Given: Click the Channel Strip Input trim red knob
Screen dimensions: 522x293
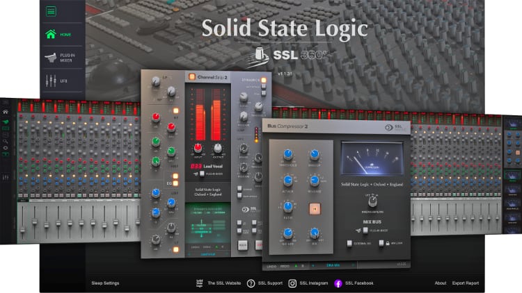Looking at the screenshot, I should tap(198, 147).
